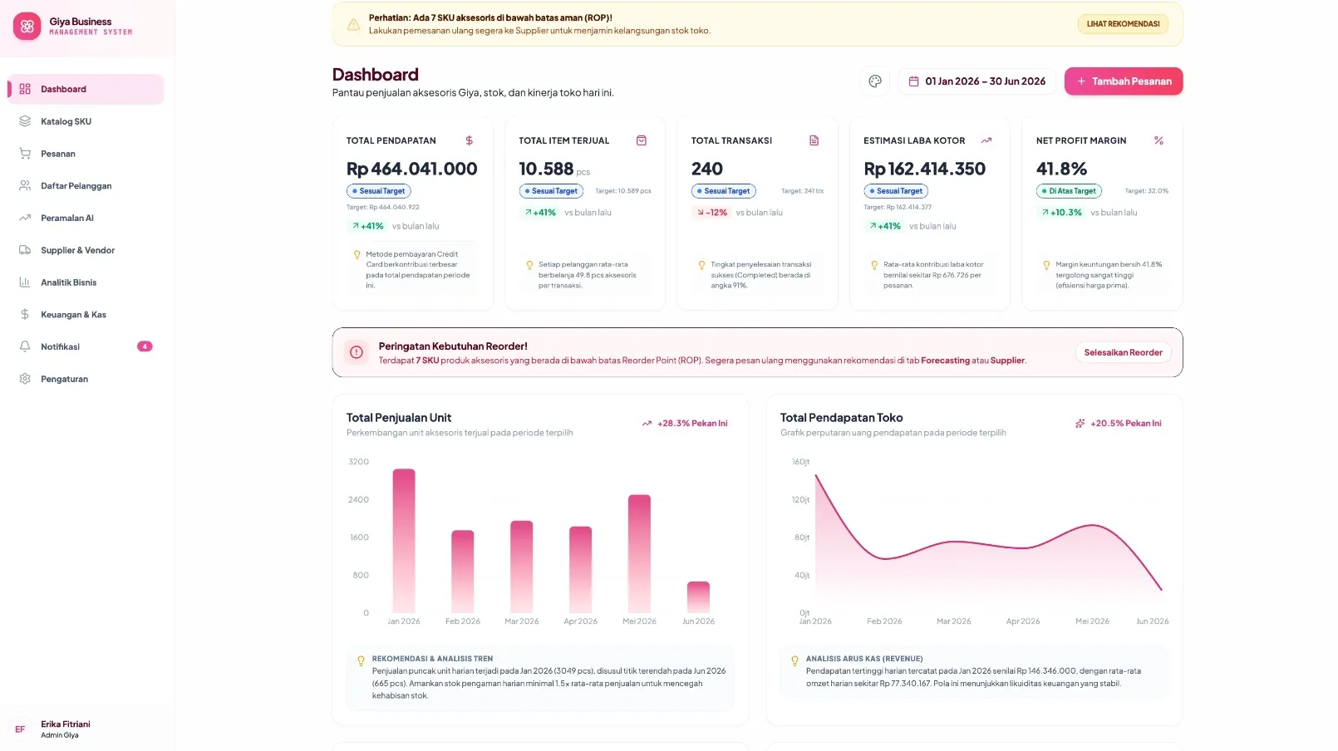
Task: Click the Di Atas Target badge
Action: [x=1069, y=191]
